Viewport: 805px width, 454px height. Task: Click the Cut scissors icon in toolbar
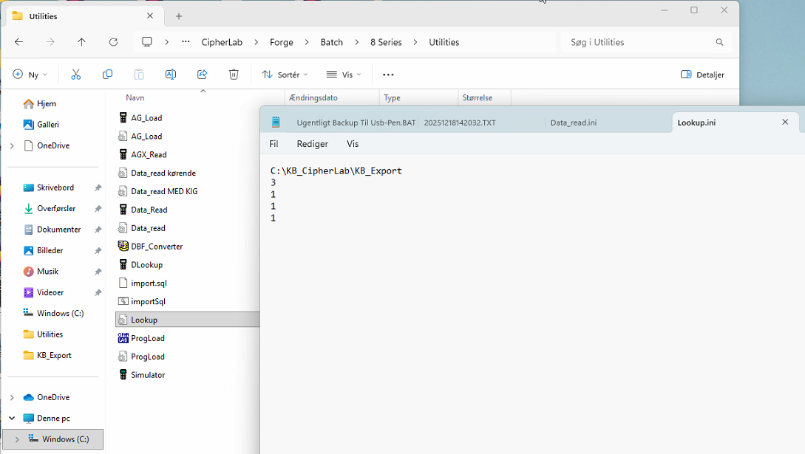(x=75, y=75)
